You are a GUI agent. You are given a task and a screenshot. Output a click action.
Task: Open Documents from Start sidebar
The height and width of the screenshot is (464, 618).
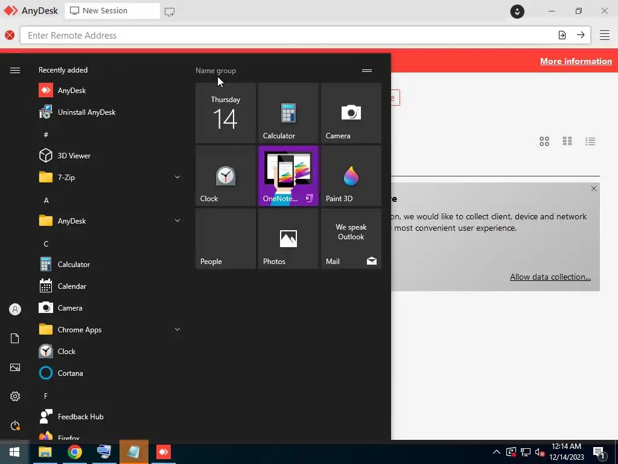click(x=15, y=338)
